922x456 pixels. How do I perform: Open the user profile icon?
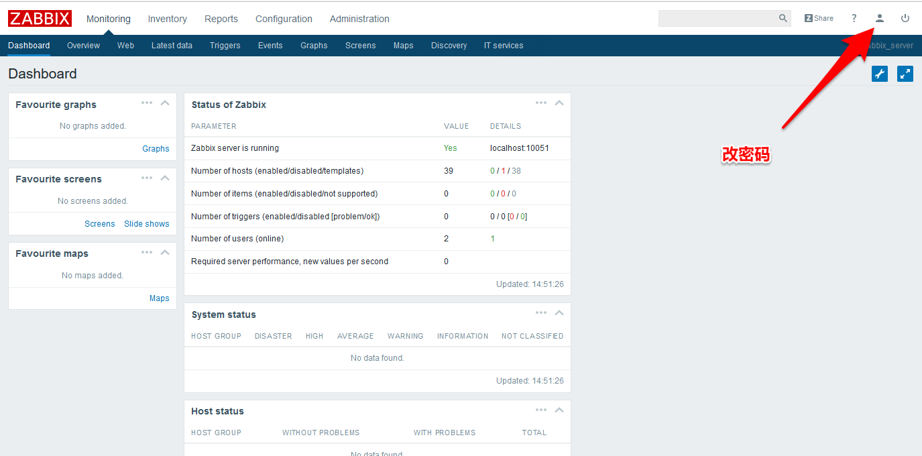880,19
